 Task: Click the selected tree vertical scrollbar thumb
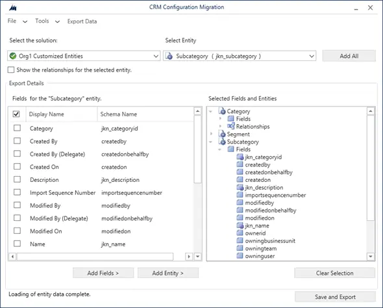pyautogui.click(x=371, y=168)
